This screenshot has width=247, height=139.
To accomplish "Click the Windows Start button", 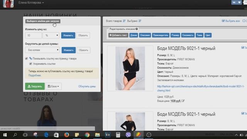I will [5, 135].
